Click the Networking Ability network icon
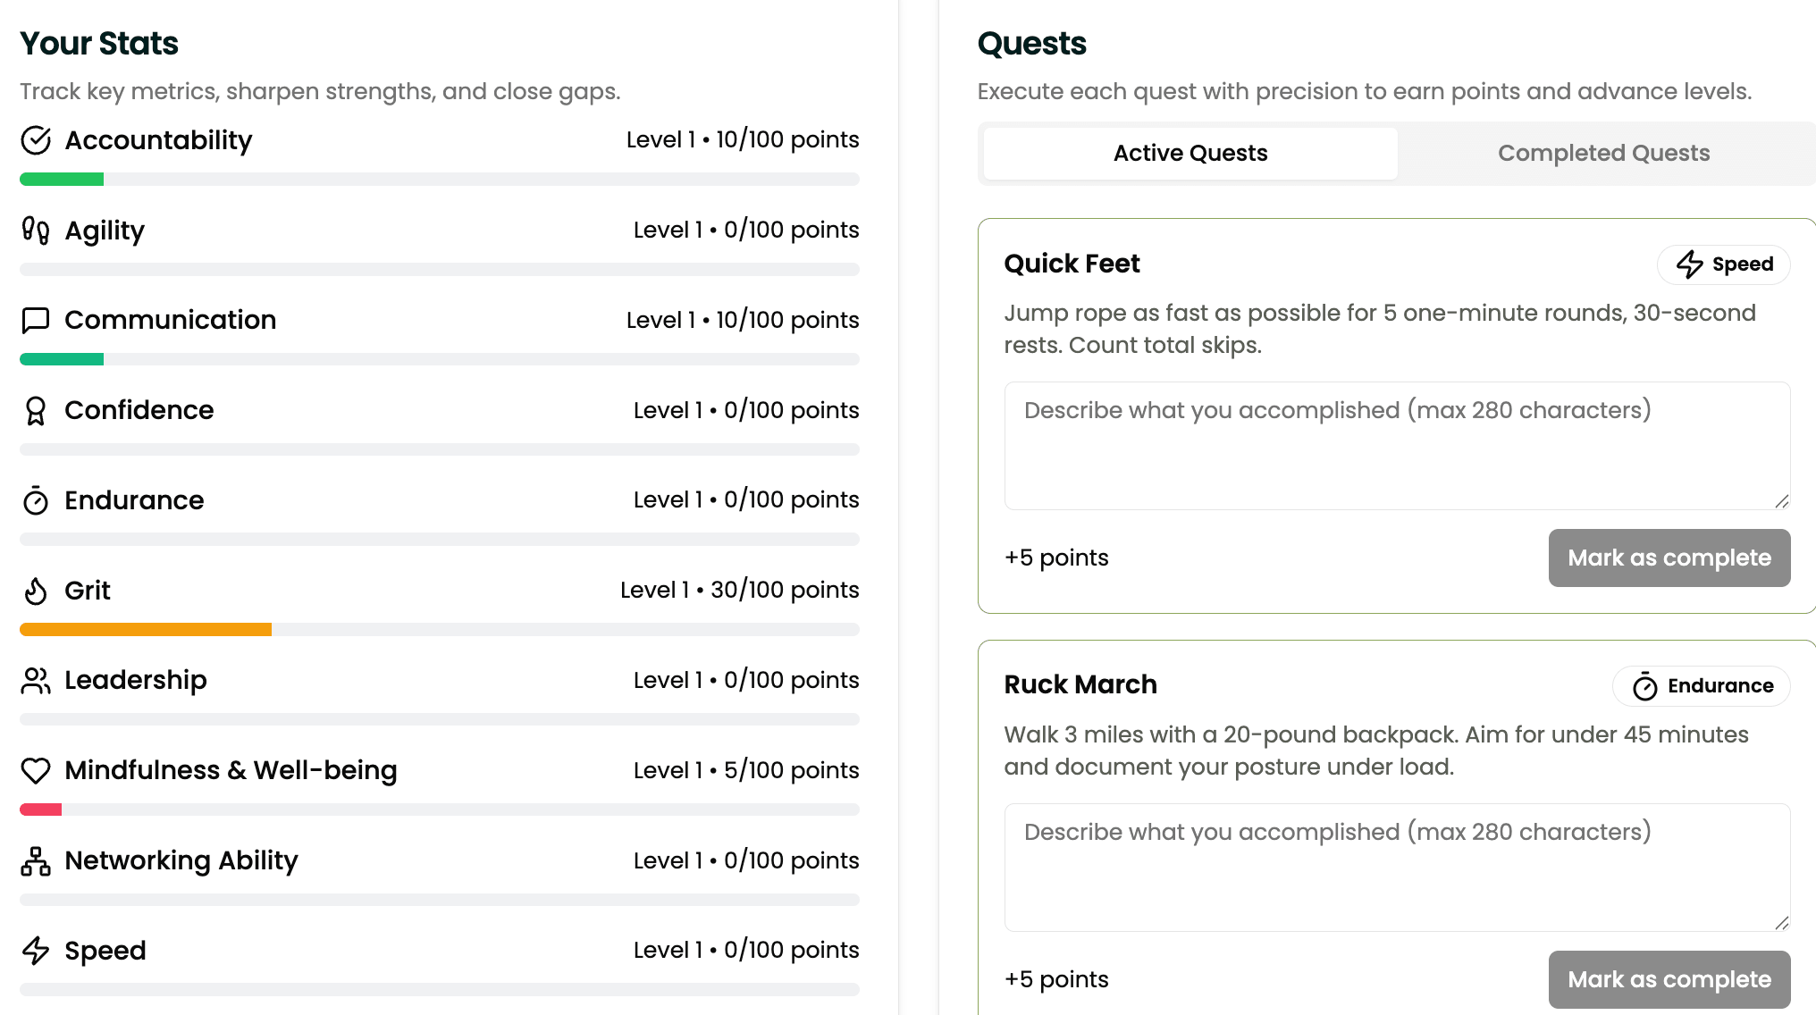 36,860
